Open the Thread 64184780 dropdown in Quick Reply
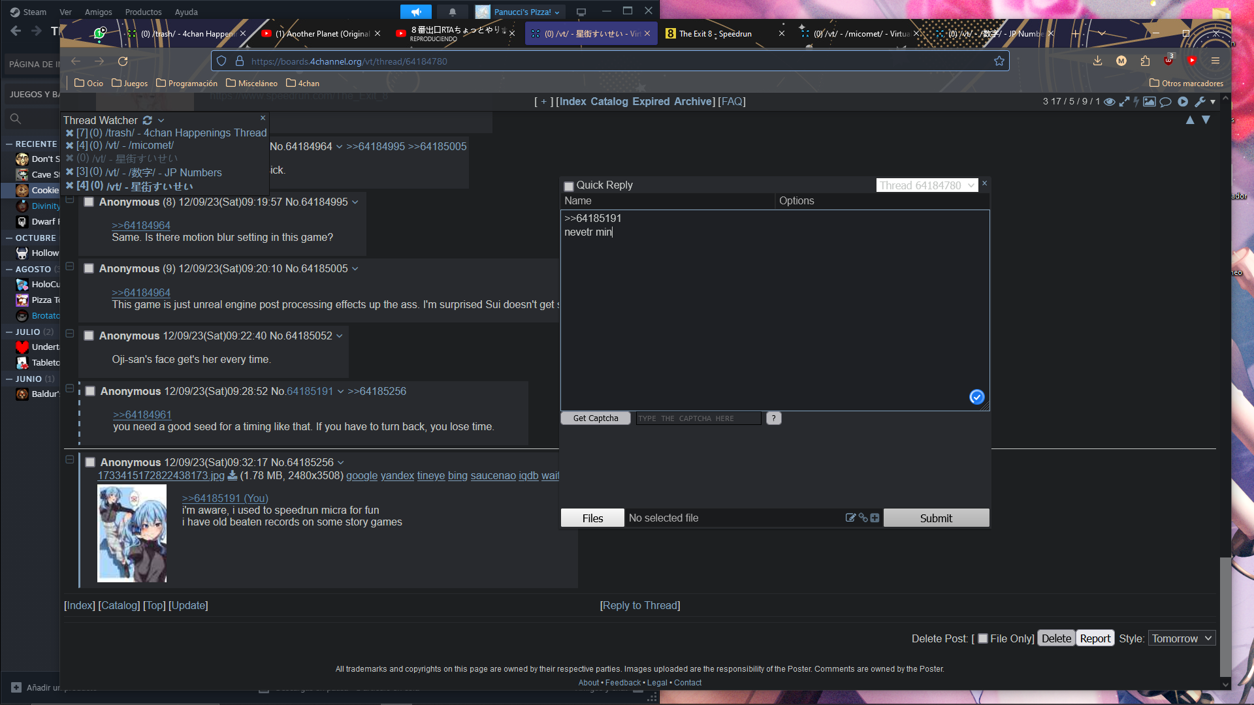 coord(927,185)
